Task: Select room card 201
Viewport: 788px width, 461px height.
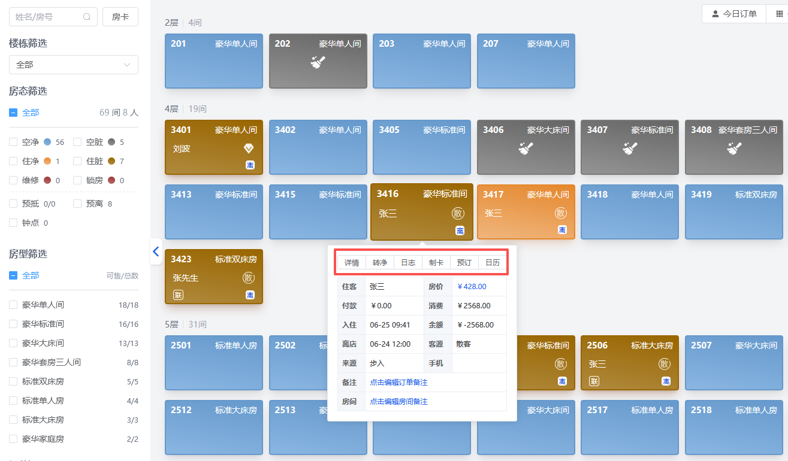Action: tap(214, 61)
